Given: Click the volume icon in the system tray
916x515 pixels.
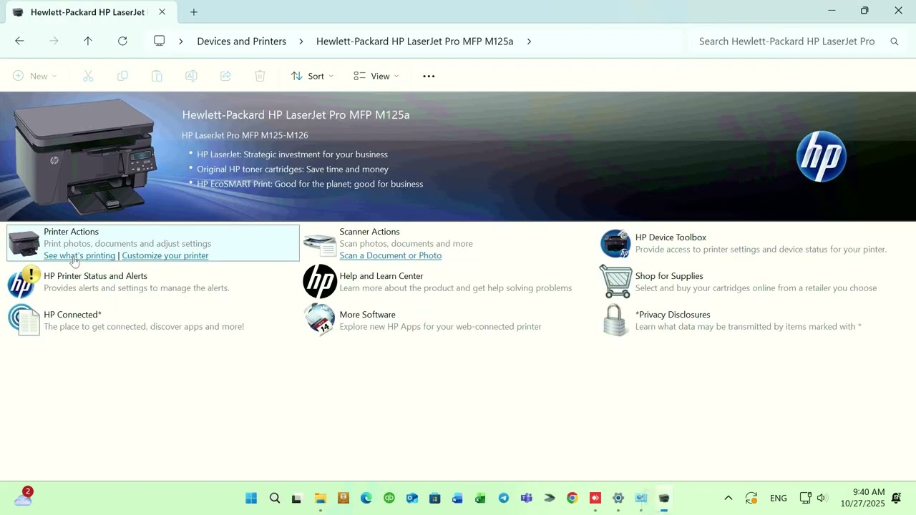Looking at the screenshot, I should [822, 499].
